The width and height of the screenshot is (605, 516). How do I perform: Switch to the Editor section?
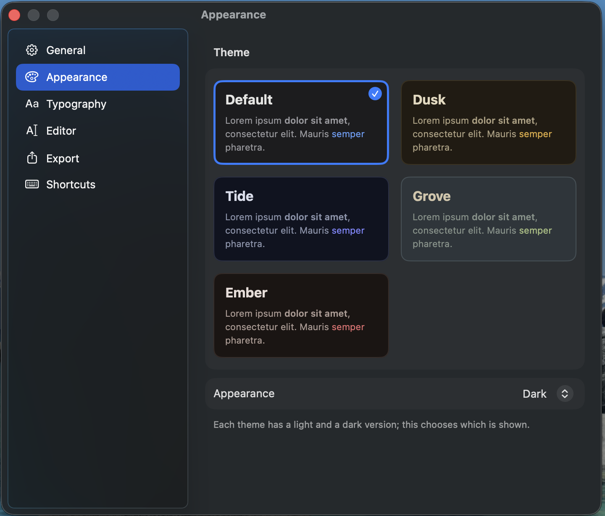pyautogui.click(x=98, y=131)
